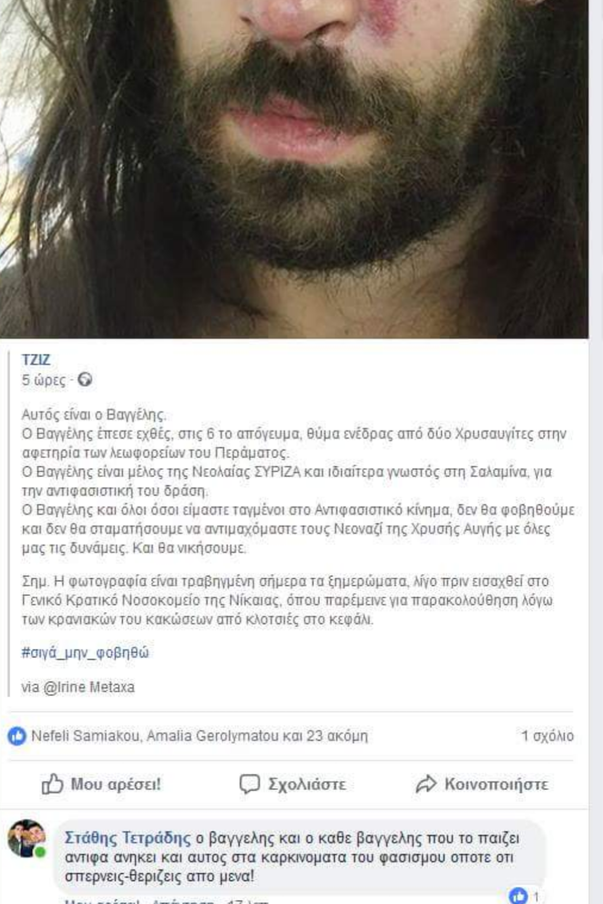Open the TZIZ page link
603x904 pixels.
tap(36, 359)
